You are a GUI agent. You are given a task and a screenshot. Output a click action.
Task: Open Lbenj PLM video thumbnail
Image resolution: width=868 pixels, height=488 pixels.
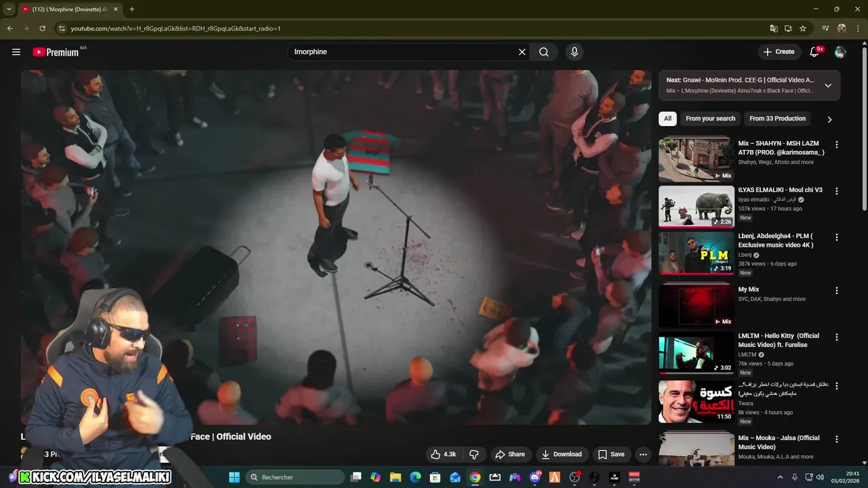click(696, 253)
